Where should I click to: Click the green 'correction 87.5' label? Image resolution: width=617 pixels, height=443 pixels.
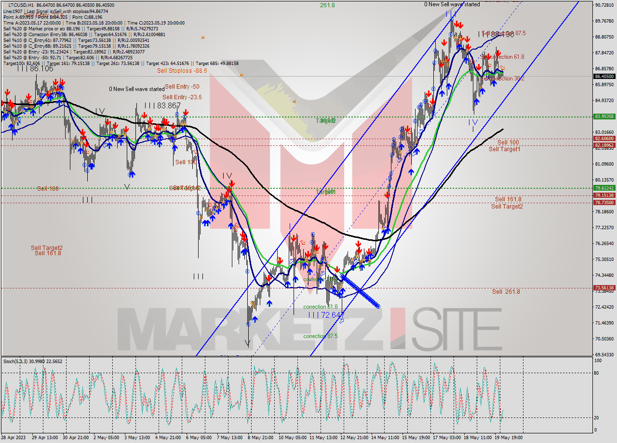pyautogui.click(x=321, y=337)
